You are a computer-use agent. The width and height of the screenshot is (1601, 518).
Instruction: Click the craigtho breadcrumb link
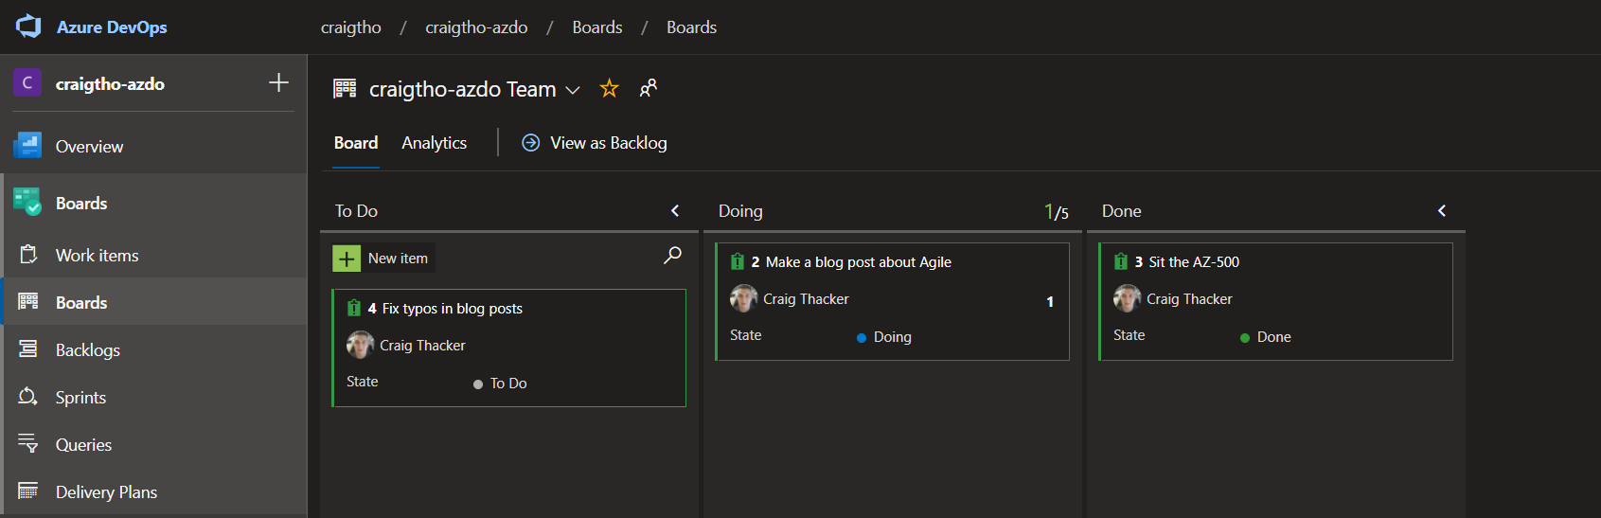point(351,27)
